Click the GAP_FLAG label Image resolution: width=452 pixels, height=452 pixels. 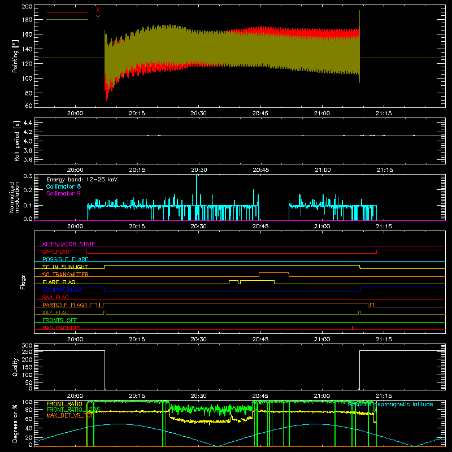coord(55,251)
